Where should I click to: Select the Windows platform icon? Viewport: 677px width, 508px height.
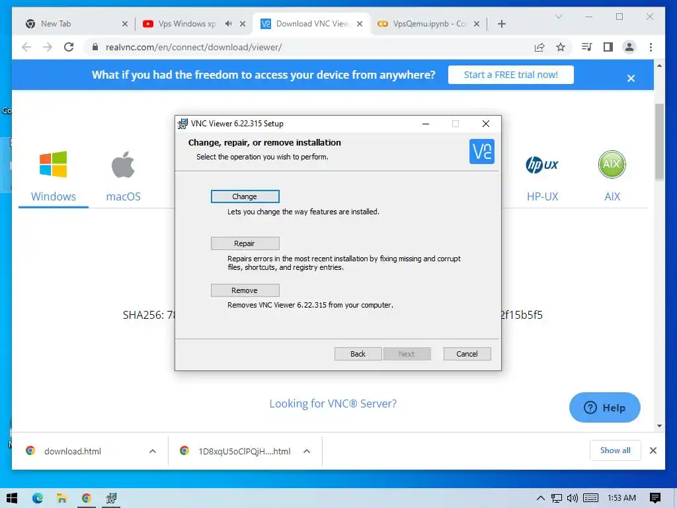[x=53, y=164]
